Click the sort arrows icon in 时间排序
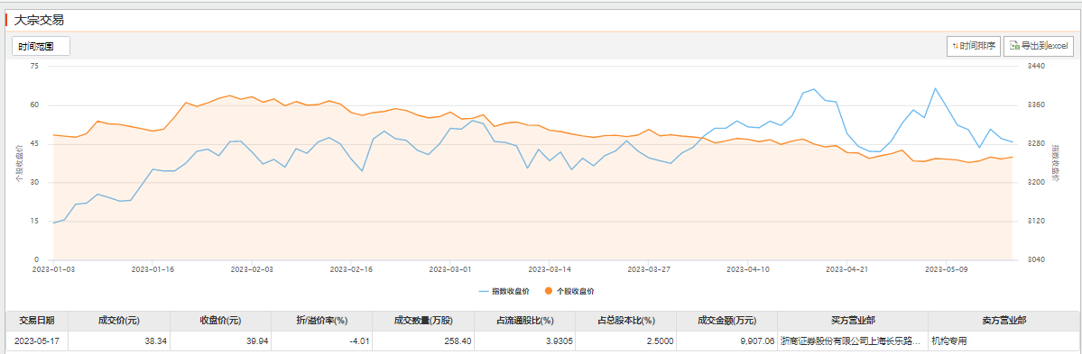1082x354 pixels. pos(955,46)
